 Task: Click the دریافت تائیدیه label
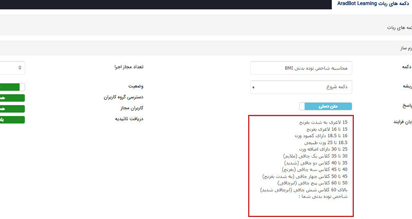[x=129, y=119]
